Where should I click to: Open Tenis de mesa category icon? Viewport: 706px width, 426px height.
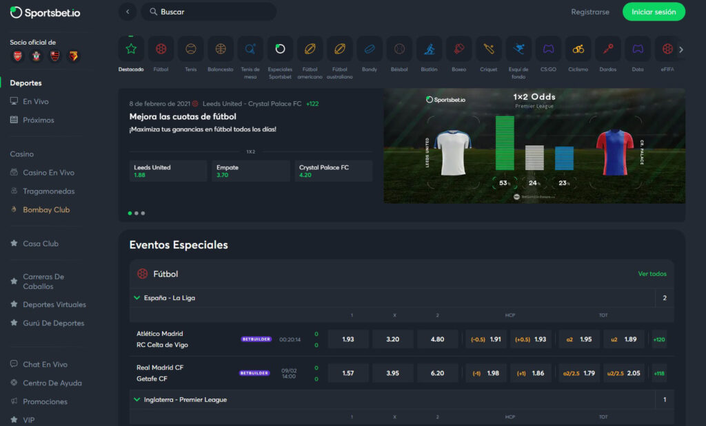(250, 49)
